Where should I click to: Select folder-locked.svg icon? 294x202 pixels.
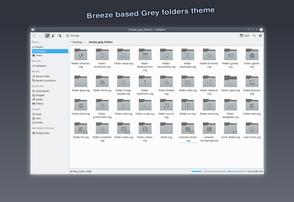pos(166,81)
